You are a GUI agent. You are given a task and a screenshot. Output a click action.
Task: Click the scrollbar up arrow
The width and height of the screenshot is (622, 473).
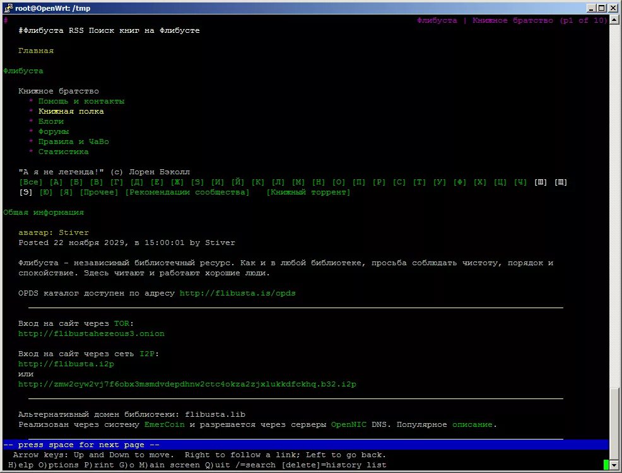(614, 19)
